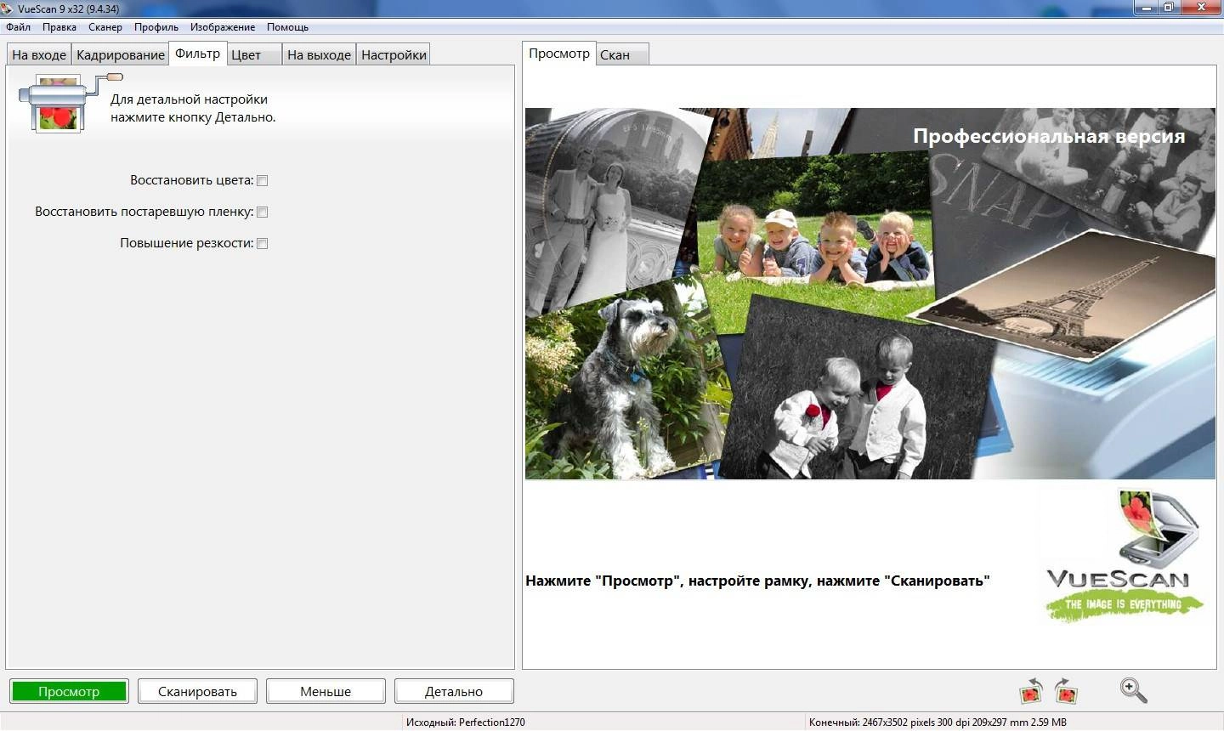This screenshot has width=1224, height=731.
Task: Click the Нажмите "Просмотр" instruction text
Action: point(757,581)
